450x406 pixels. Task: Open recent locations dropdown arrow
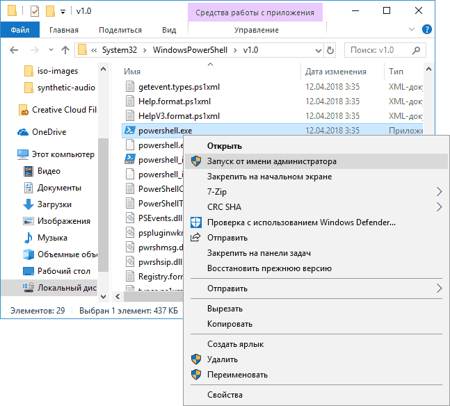(51, 50)
